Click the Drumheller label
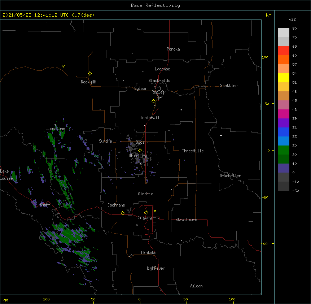The image size is (311, 304). point(230,176)
